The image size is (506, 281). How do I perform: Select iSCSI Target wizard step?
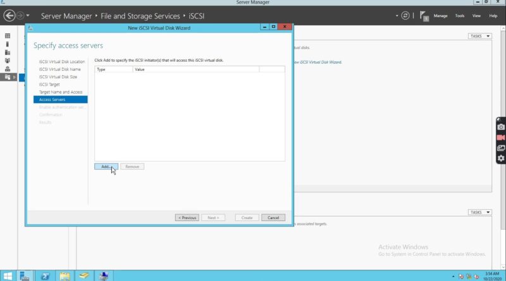[x=49, y=85]
